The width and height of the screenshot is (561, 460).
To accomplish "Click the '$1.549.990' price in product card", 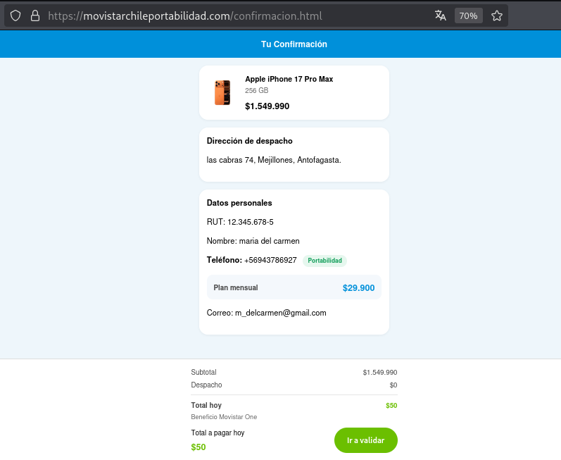I will 267,106.
